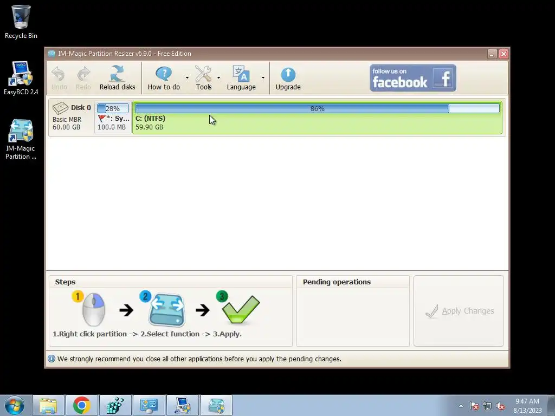
Task: Select the EasyBCD 2.4 desktop shortcut
Action: [x=21, y=78]
